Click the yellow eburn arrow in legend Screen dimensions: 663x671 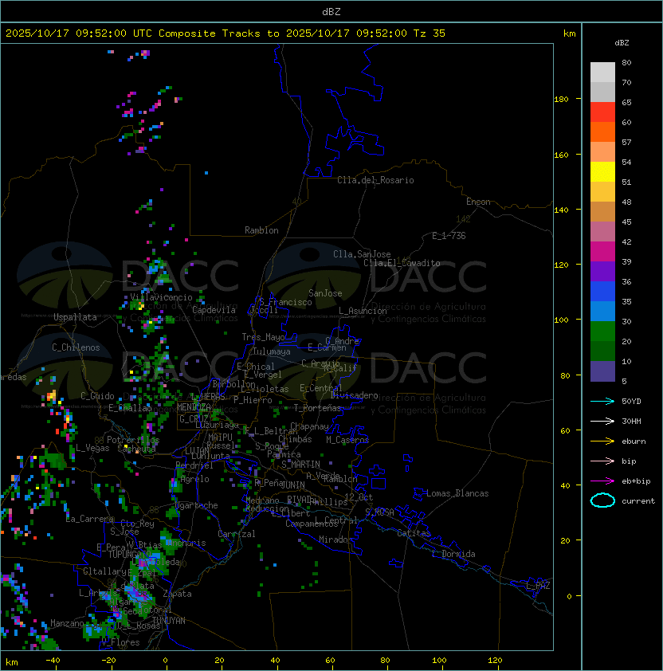coord(602,441)
